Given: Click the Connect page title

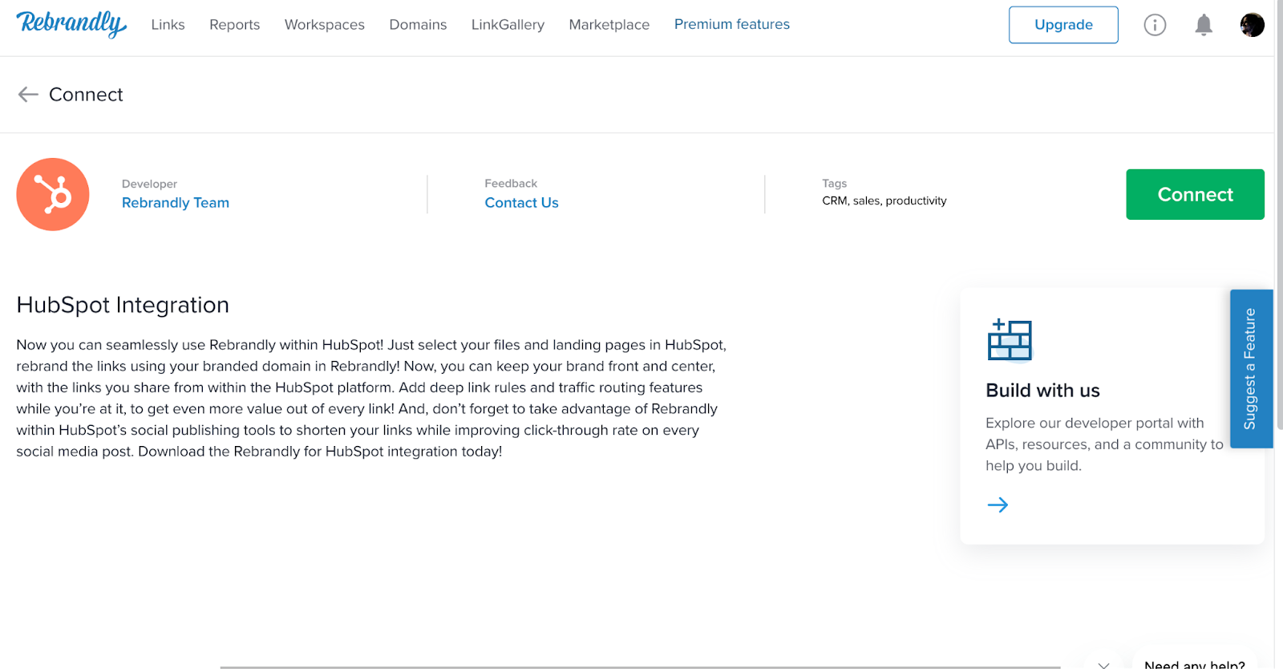Looking at the screenshot, I should click(x=86, y=95).
